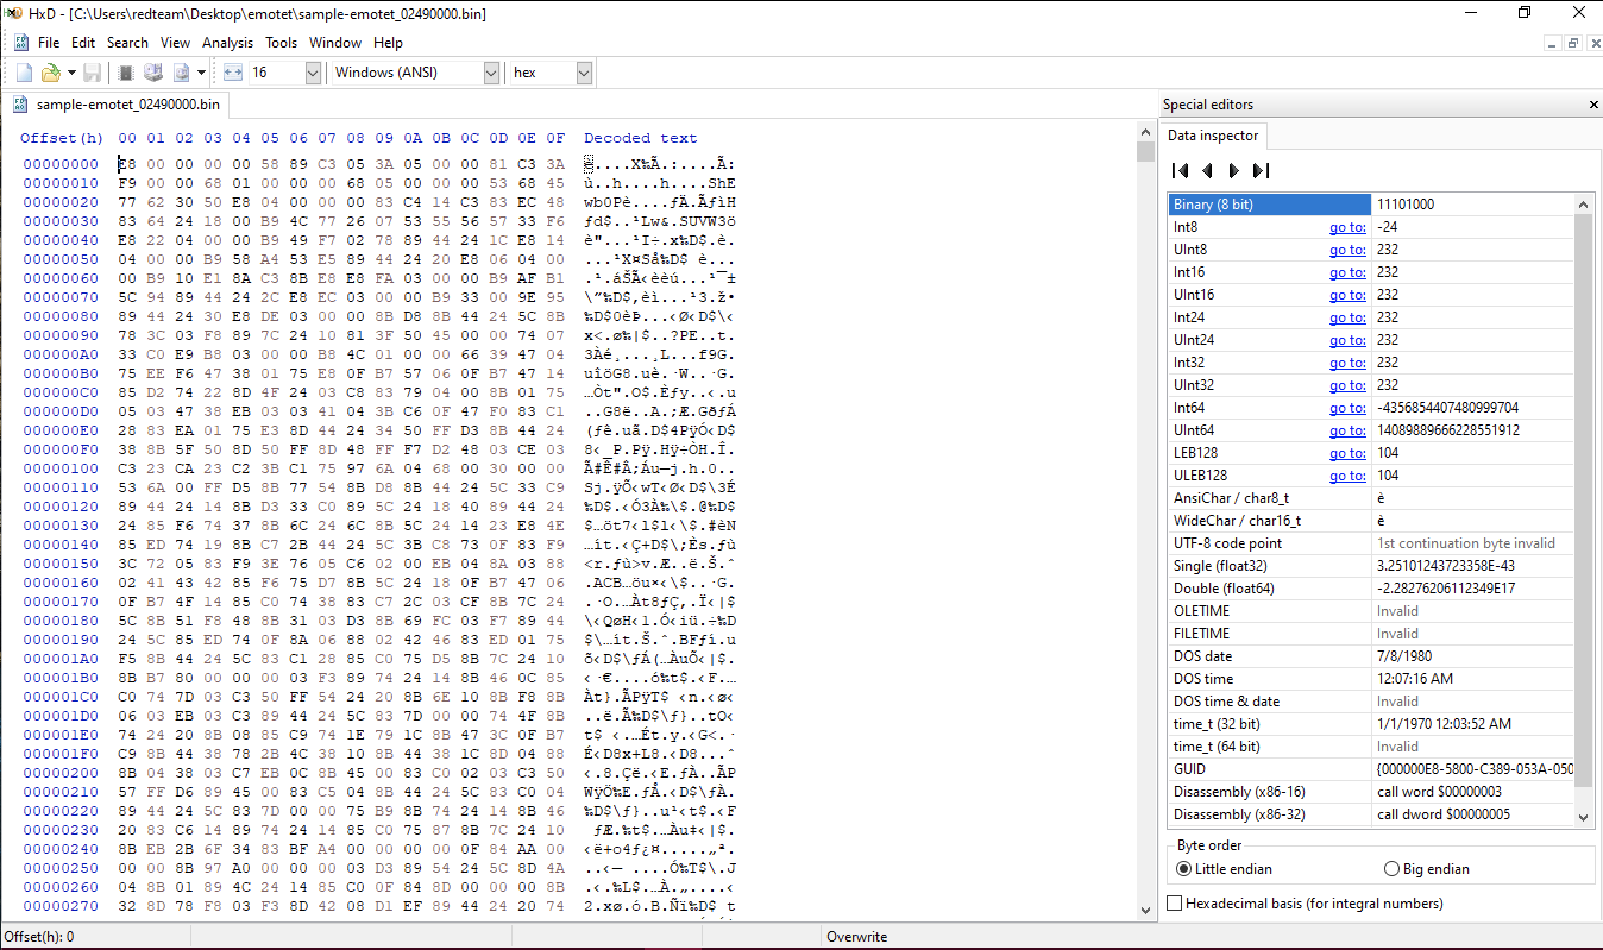Screen dimensions: 1603x950
Task: Click the Disassembly (x86-32) value
Action: coord(1443,814)
